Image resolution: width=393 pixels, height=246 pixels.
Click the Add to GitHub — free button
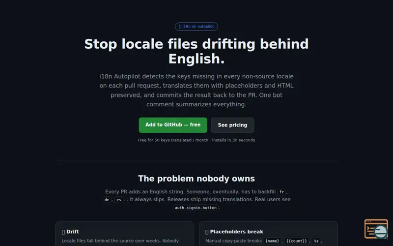pyautogui.click(x=173, y=125)
